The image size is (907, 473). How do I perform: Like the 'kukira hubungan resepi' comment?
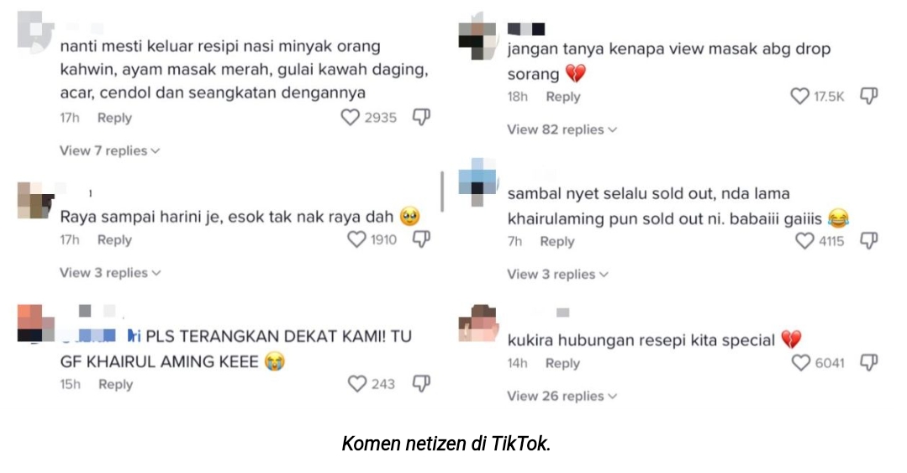(800, 363)
